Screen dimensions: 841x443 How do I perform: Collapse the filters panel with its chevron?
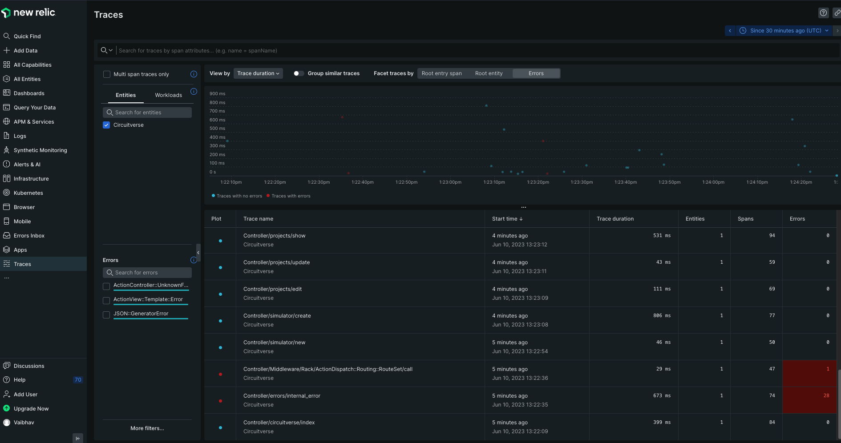(x=198, y=253)
